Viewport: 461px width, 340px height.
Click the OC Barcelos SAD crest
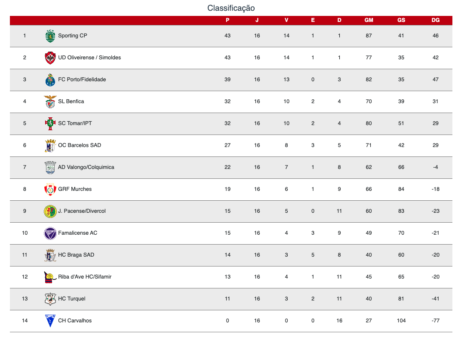coord(50,145)
